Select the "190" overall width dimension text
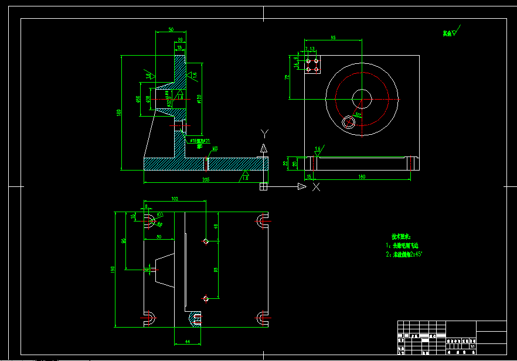The width and height of the screenshot is (517, 361). (x=113, y=270)
